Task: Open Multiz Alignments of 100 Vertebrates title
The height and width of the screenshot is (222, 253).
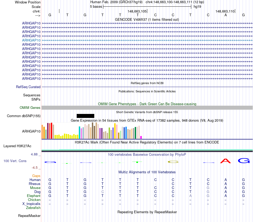Action: [x=147, y=172]
